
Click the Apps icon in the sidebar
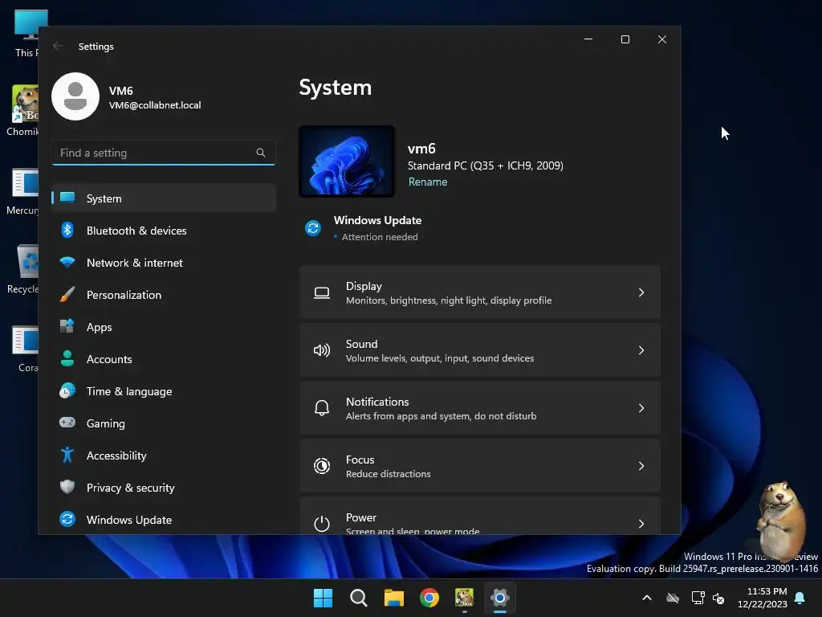point(67,326)
